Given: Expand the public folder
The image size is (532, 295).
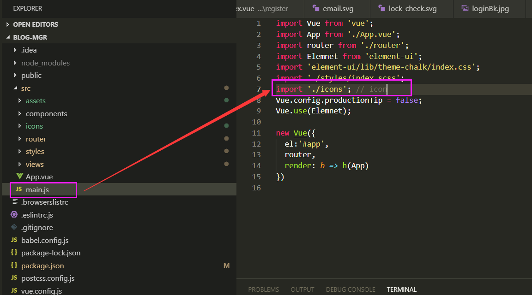Looking at the screenshot, I should click(x=15, y=75).
